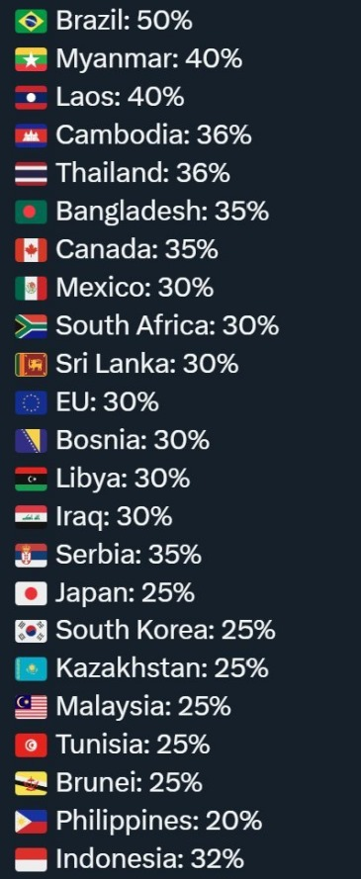Click the Myanmar flag emoji
Screen dimensions: 361x879
pyautogui.click(x=31, y=59)
